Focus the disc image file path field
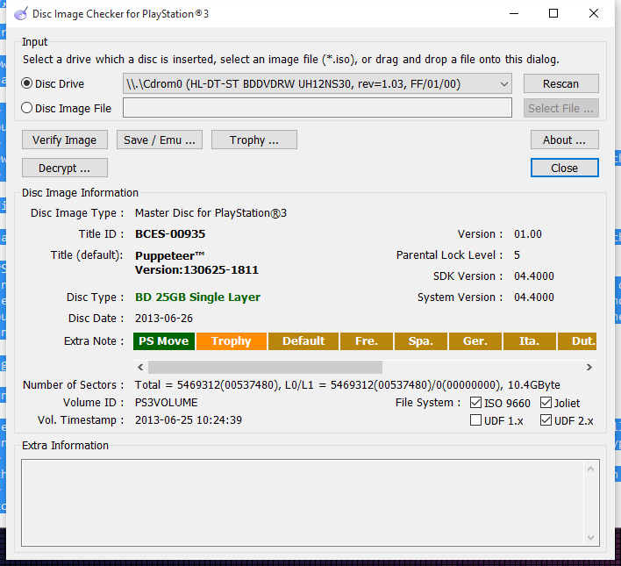621x566 pixels. pyautogui.click(x=318, y=108)
